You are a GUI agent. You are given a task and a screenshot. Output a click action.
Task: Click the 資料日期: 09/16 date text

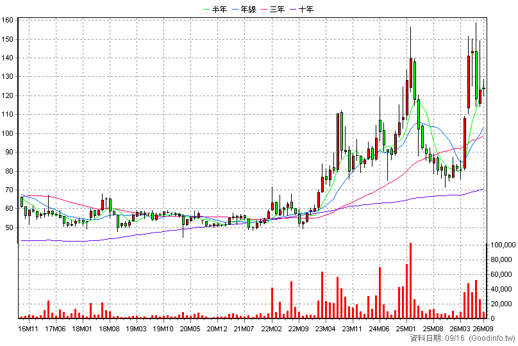coord(437,338)
